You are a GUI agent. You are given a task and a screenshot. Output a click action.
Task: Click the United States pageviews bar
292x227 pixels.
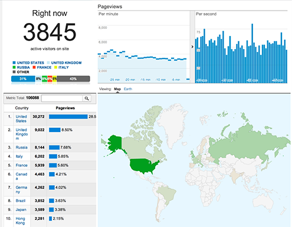coord(68,117)
